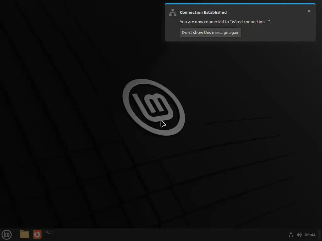The width and height of the screenshot is (322, 241).
Task: Launch the Terminal from the panel
Action: coord(49,234)
